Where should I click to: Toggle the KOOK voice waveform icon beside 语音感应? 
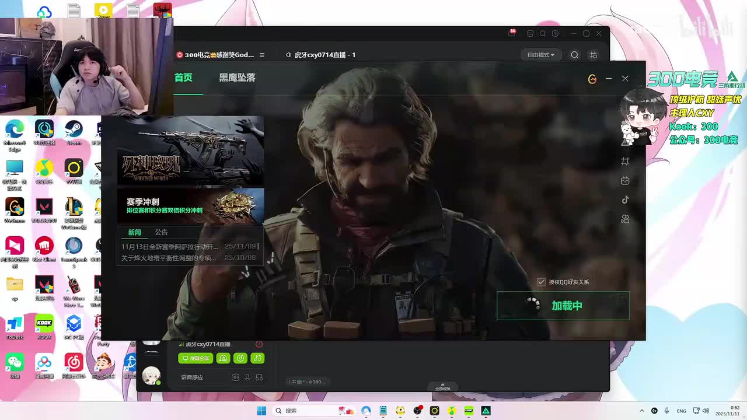pos(236,377)
